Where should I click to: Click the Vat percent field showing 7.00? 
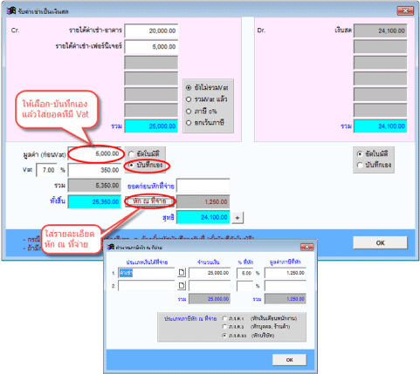coord(46,170)
